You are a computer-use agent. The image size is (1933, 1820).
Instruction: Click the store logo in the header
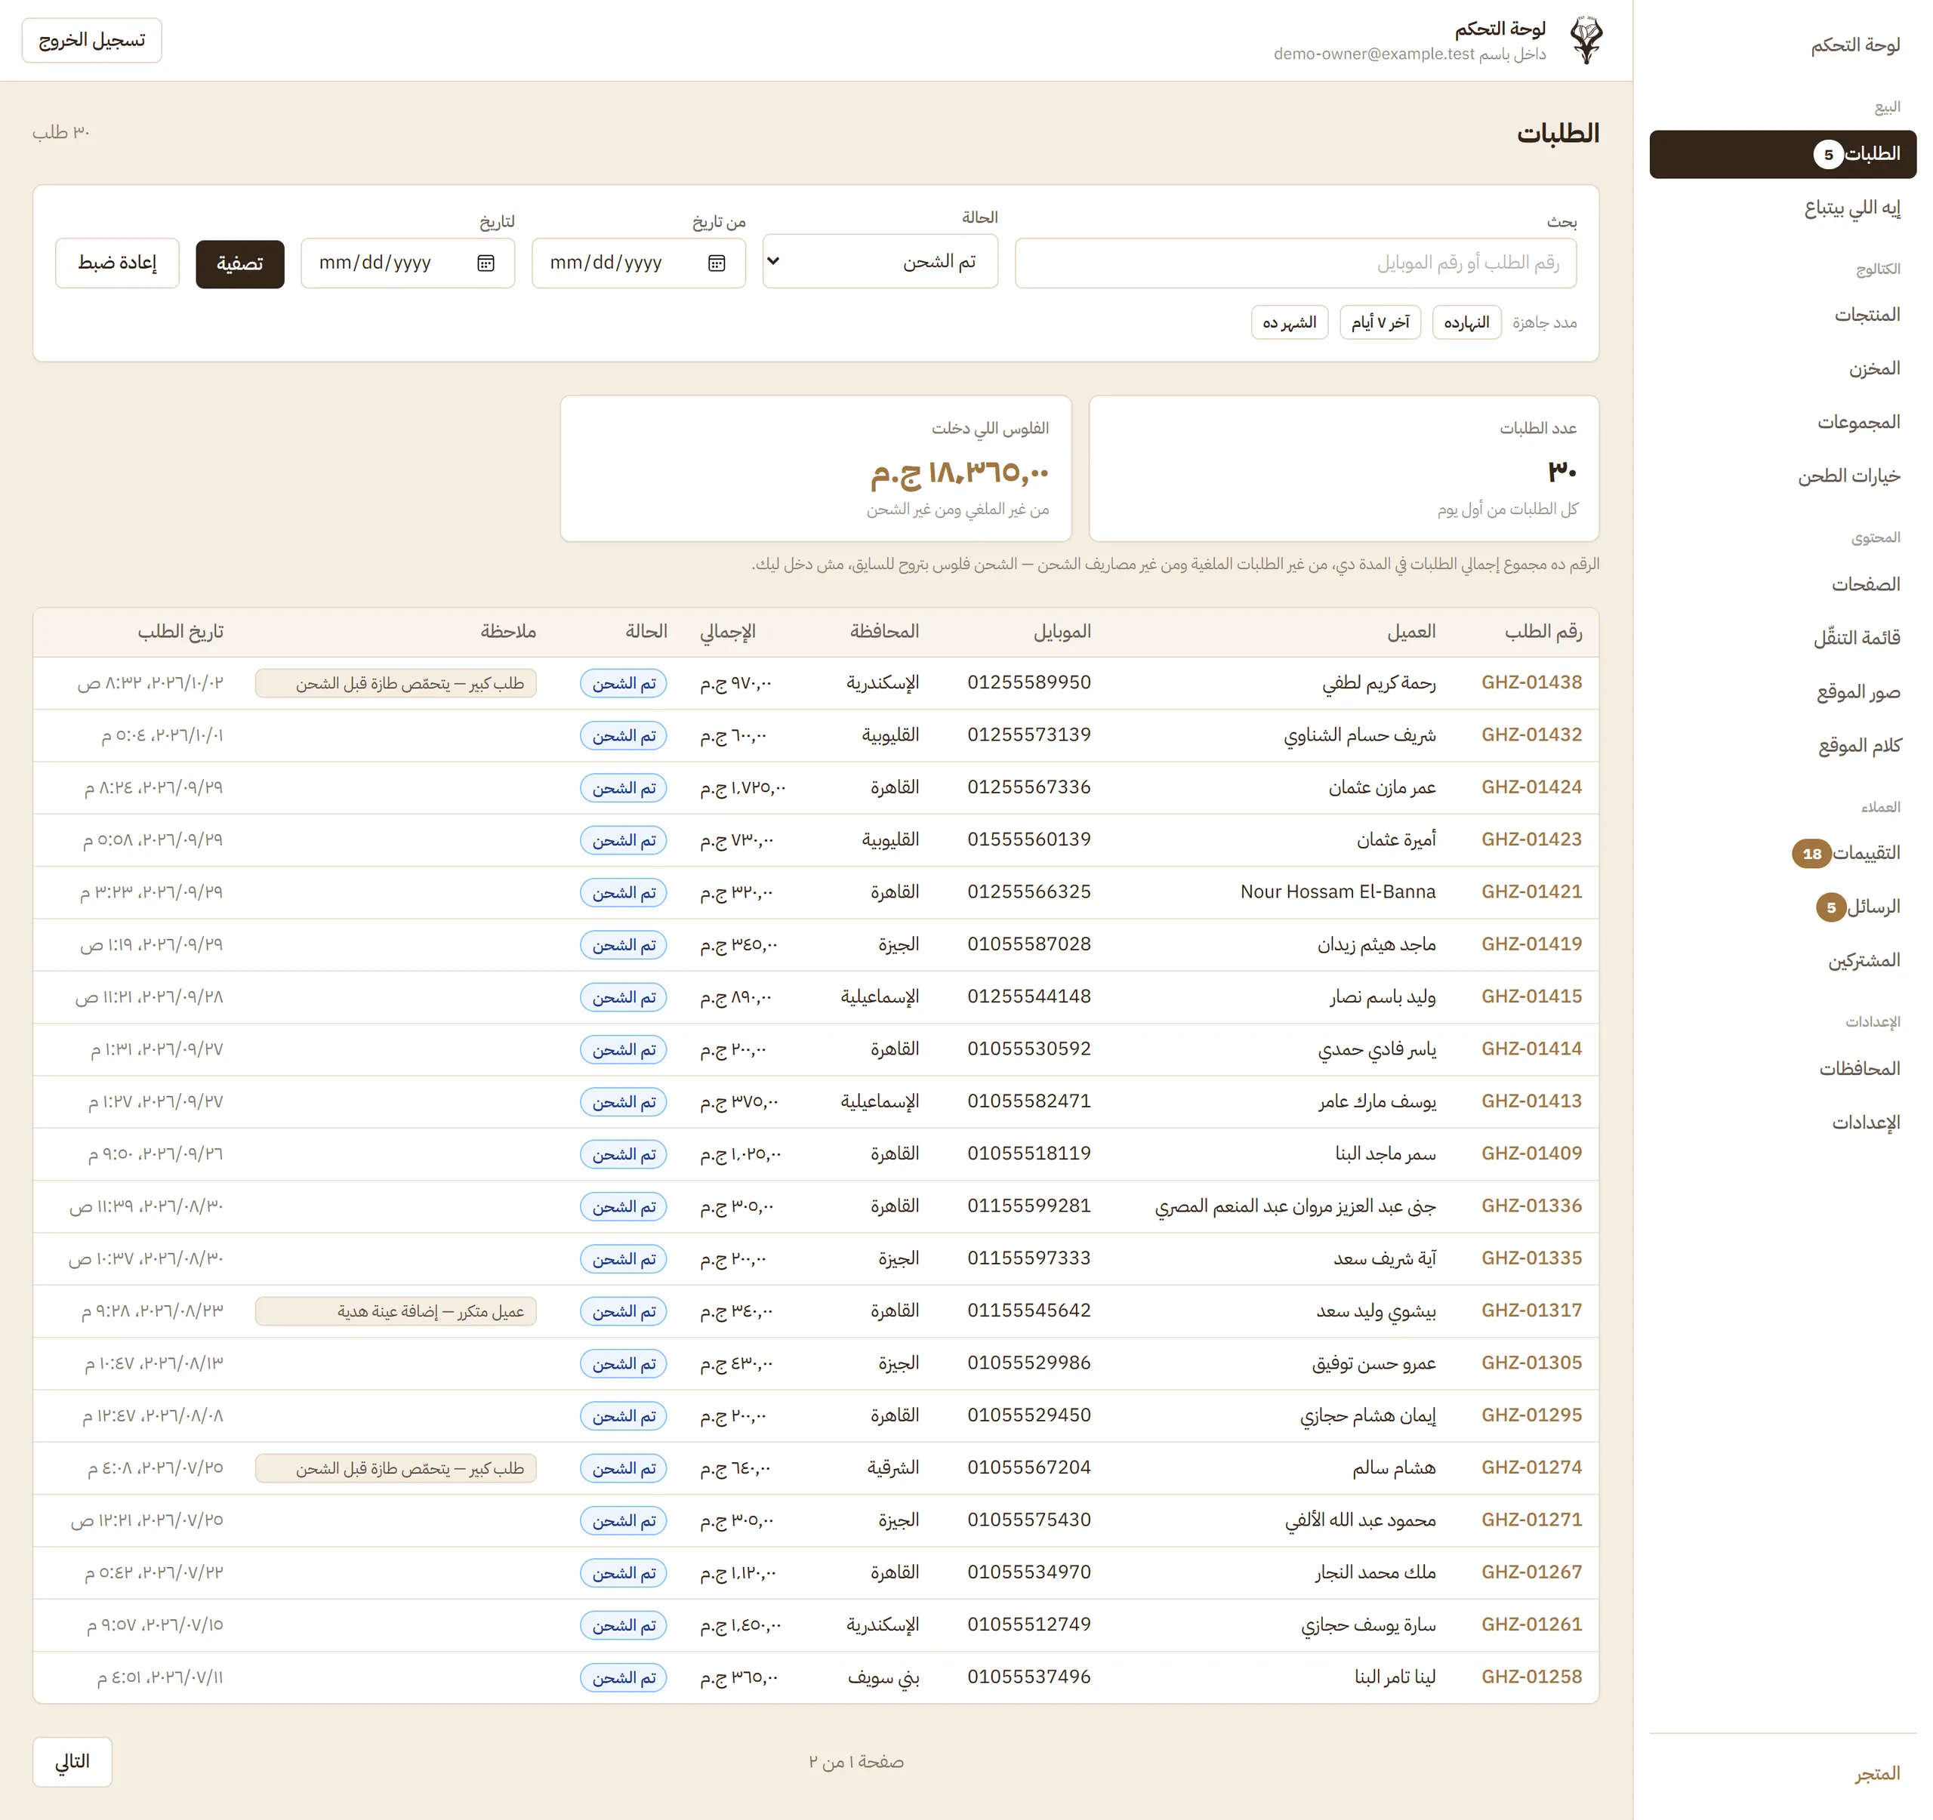coord(1586,40)
